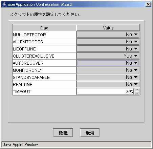Click the Java coffee cup title bar icon

click(x=4, y=4)
